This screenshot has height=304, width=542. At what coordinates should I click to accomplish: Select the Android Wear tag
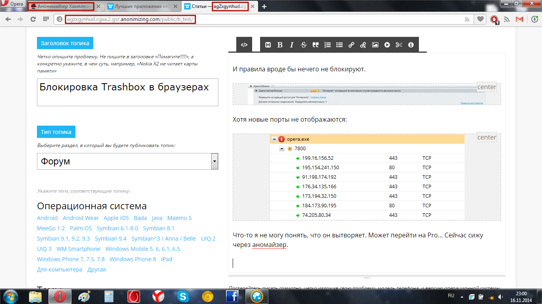(x=81, y=218)
